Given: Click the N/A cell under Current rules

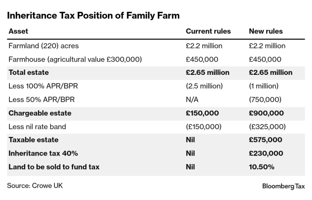Looking at the screenshot, I should point(192,99).
